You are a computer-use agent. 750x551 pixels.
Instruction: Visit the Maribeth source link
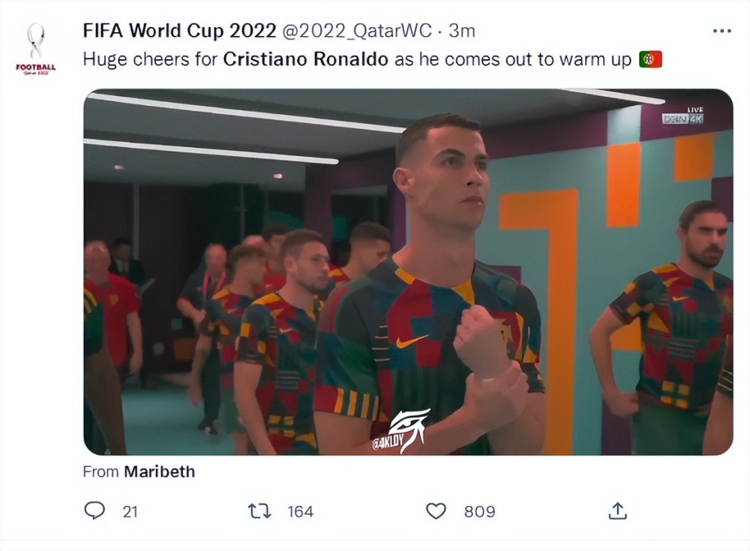click(159, 472)
